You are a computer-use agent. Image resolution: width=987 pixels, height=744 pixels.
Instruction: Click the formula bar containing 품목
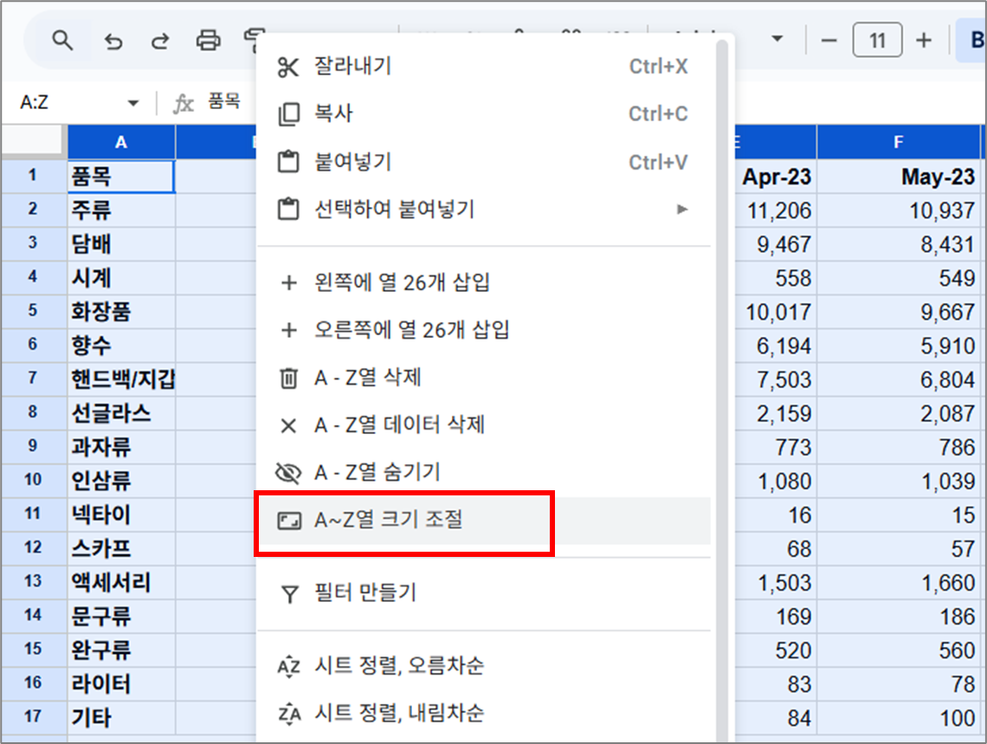[224, 101]
